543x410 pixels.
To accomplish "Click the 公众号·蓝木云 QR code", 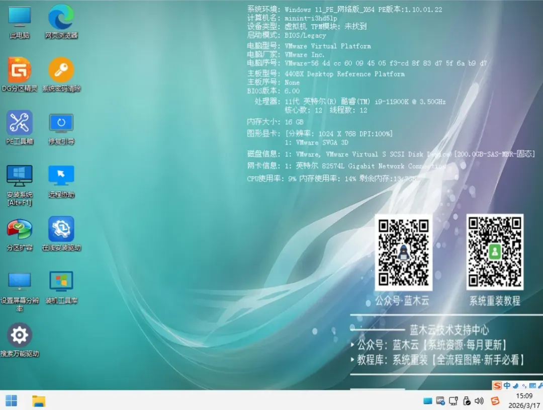I will (403, 252).
